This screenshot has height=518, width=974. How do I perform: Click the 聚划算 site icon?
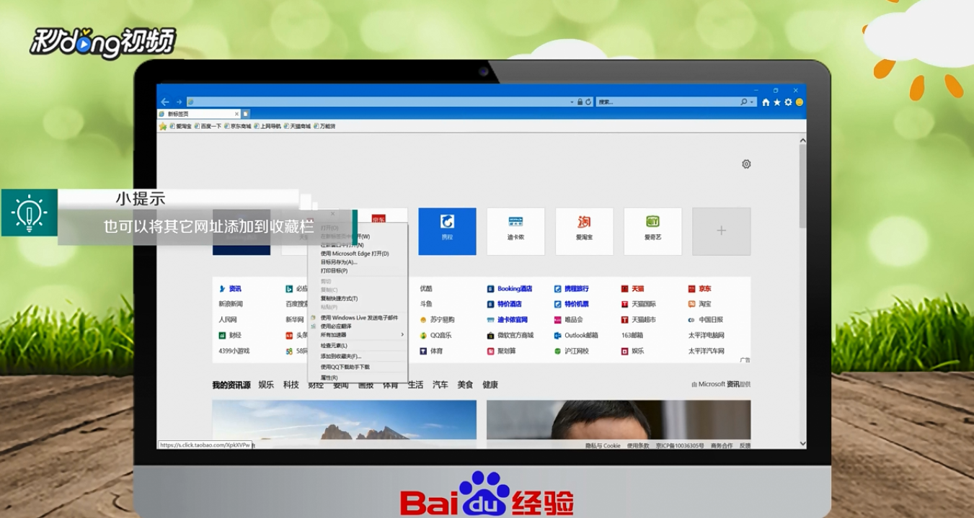(491, 352)
